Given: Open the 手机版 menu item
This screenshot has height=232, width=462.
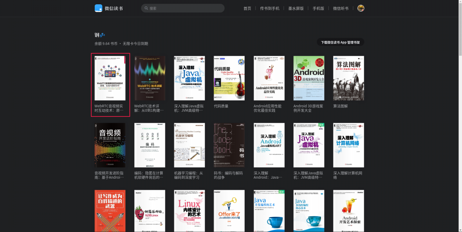Looking at the screenshot, I should (318, 8).
